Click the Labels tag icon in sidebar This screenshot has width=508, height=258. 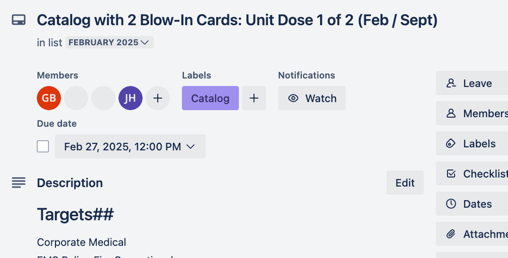coord(451,143)
